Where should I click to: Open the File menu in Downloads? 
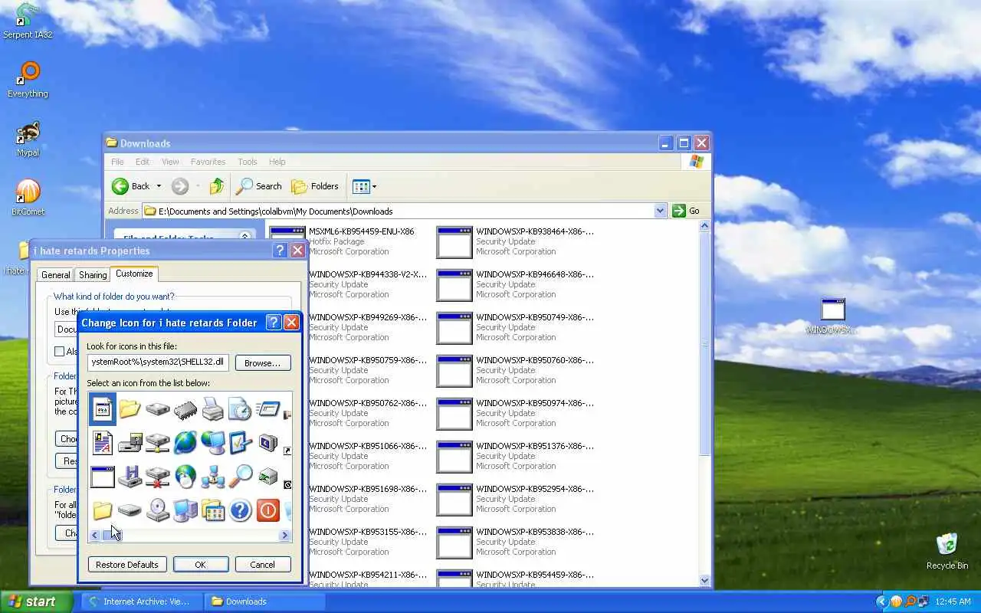click(x=117, y=162)
